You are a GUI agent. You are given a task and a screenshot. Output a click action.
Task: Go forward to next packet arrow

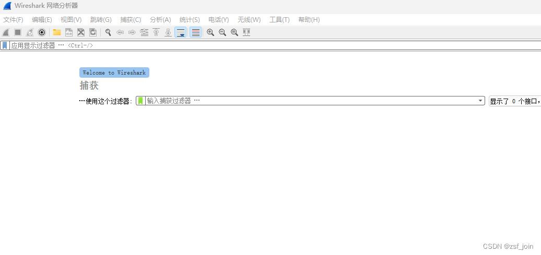[132, 32]
